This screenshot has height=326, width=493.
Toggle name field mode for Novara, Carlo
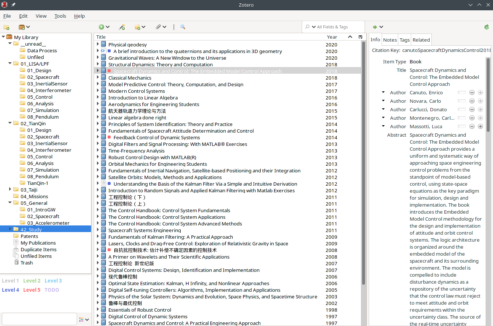pyautogui.click(x=462, y=101)
